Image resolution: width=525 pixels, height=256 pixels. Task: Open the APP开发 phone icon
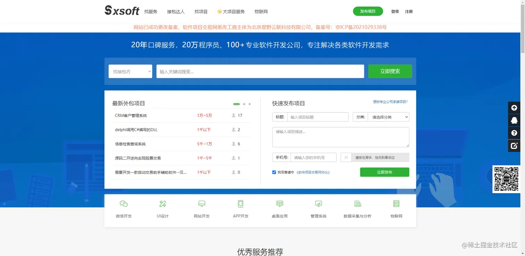click(x=241, y=204)
